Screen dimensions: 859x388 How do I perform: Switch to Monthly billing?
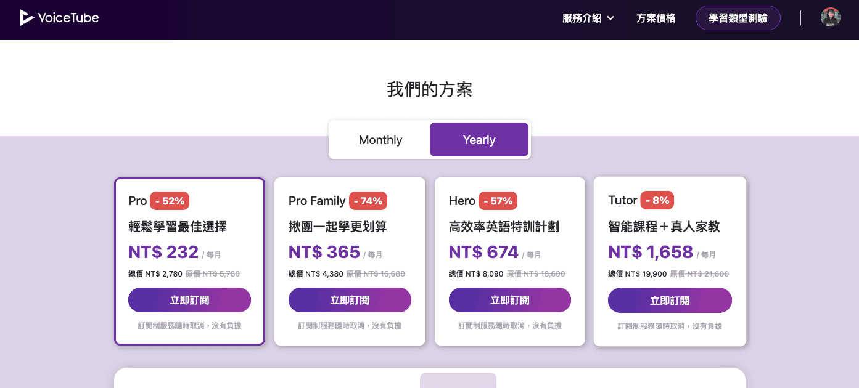tap(380, 140)
